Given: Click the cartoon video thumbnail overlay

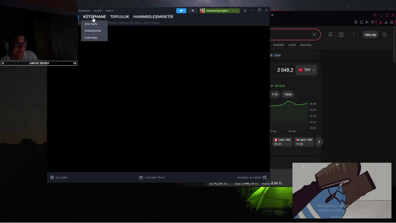Looking at the screenshot, I should 342,190.
